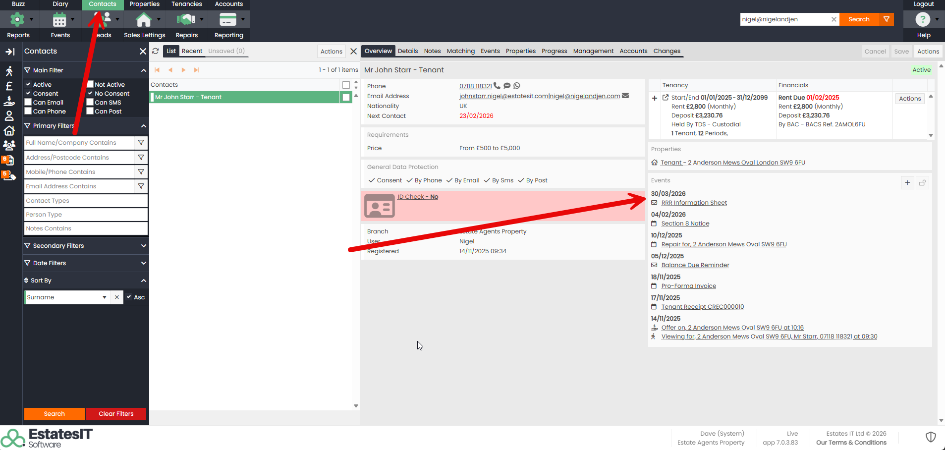Select the Mr John Starr row checkbox
Screen dimensions: 945x450
click(x=346, y=97)
